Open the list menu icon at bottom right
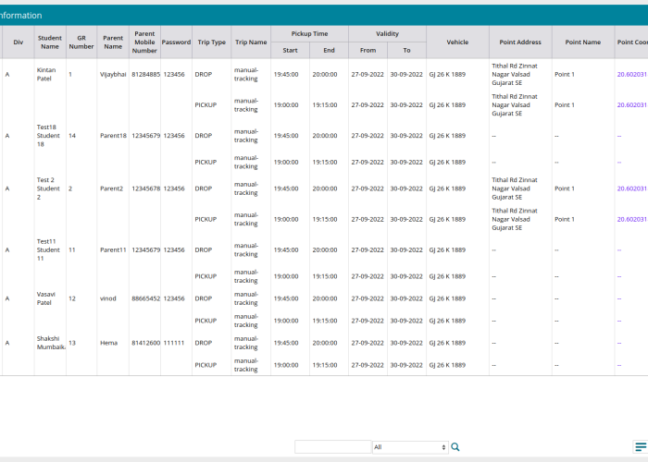The width and height of the screenshot is (648, 462). (641, 447)
